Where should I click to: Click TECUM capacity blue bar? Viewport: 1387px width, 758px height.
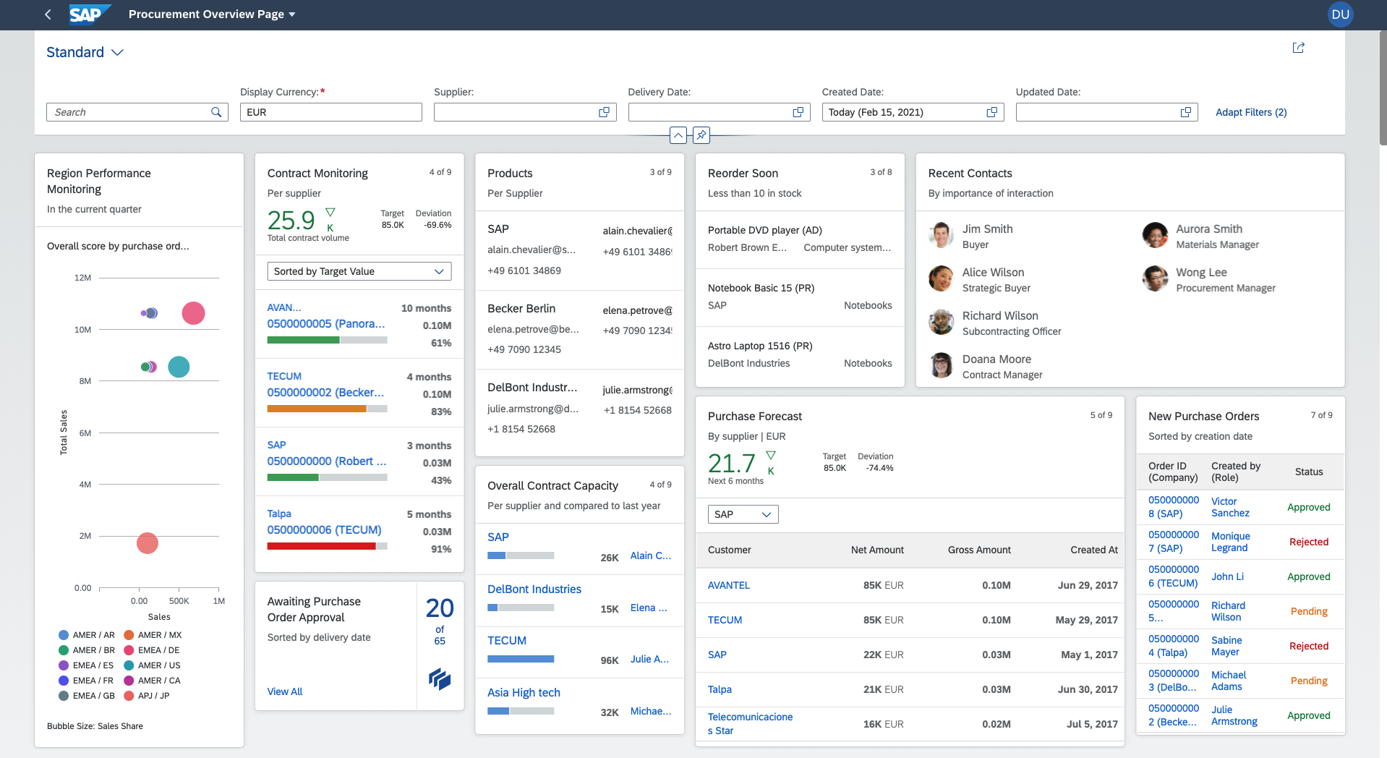[521, 659]
